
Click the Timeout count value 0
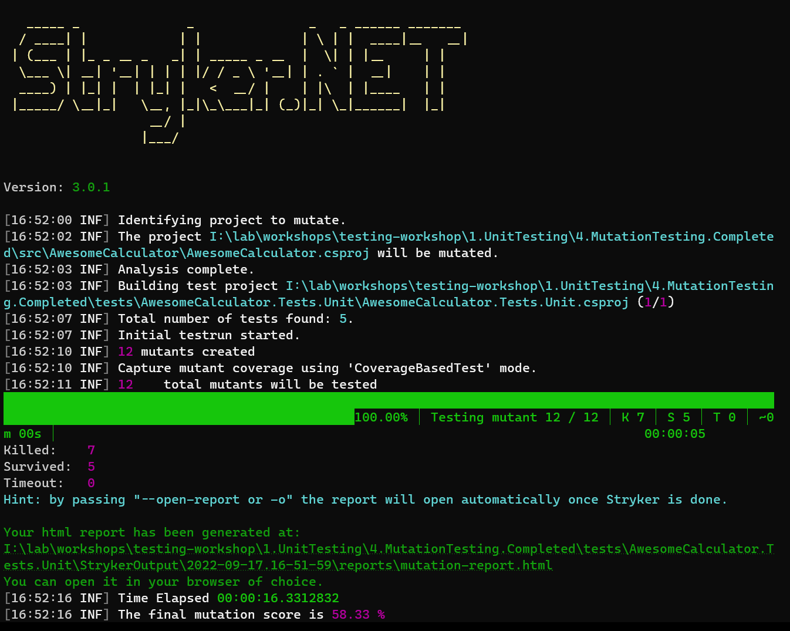coord(91,483)
